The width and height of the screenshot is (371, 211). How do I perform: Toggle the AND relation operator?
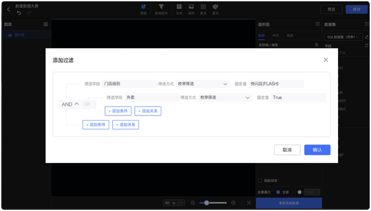tap(69, 104)
